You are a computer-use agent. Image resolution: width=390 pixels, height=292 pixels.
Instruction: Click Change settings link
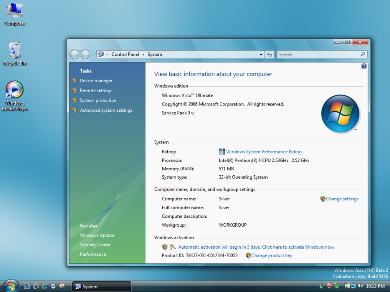(342, 199)
